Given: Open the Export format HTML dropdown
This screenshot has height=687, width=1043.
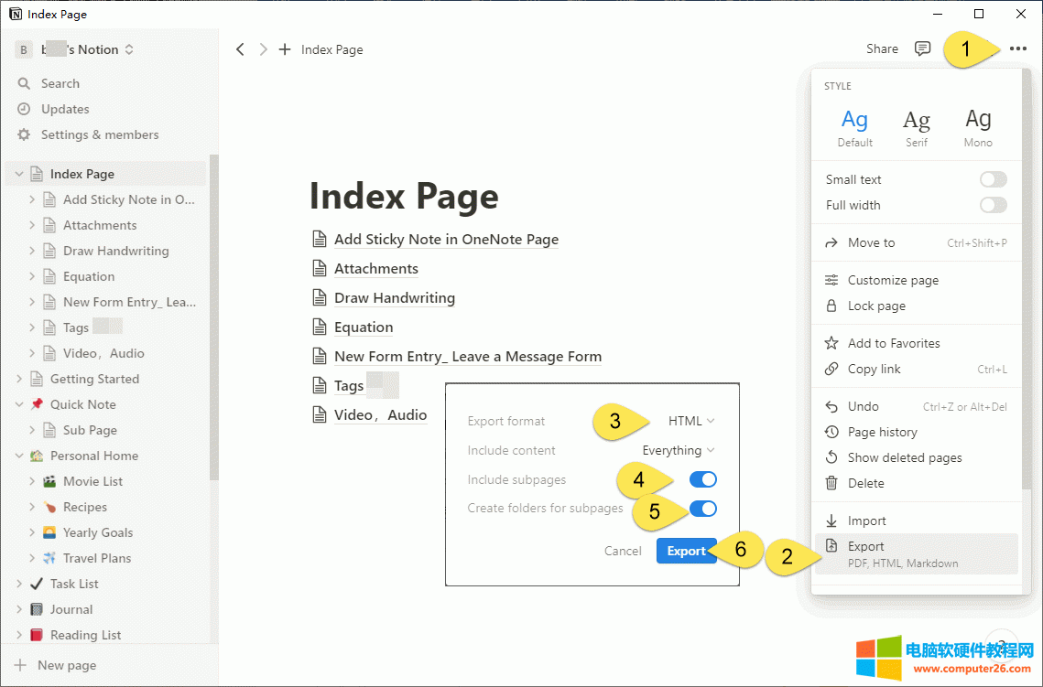Looking at the screenshot, I should point(690,421).
